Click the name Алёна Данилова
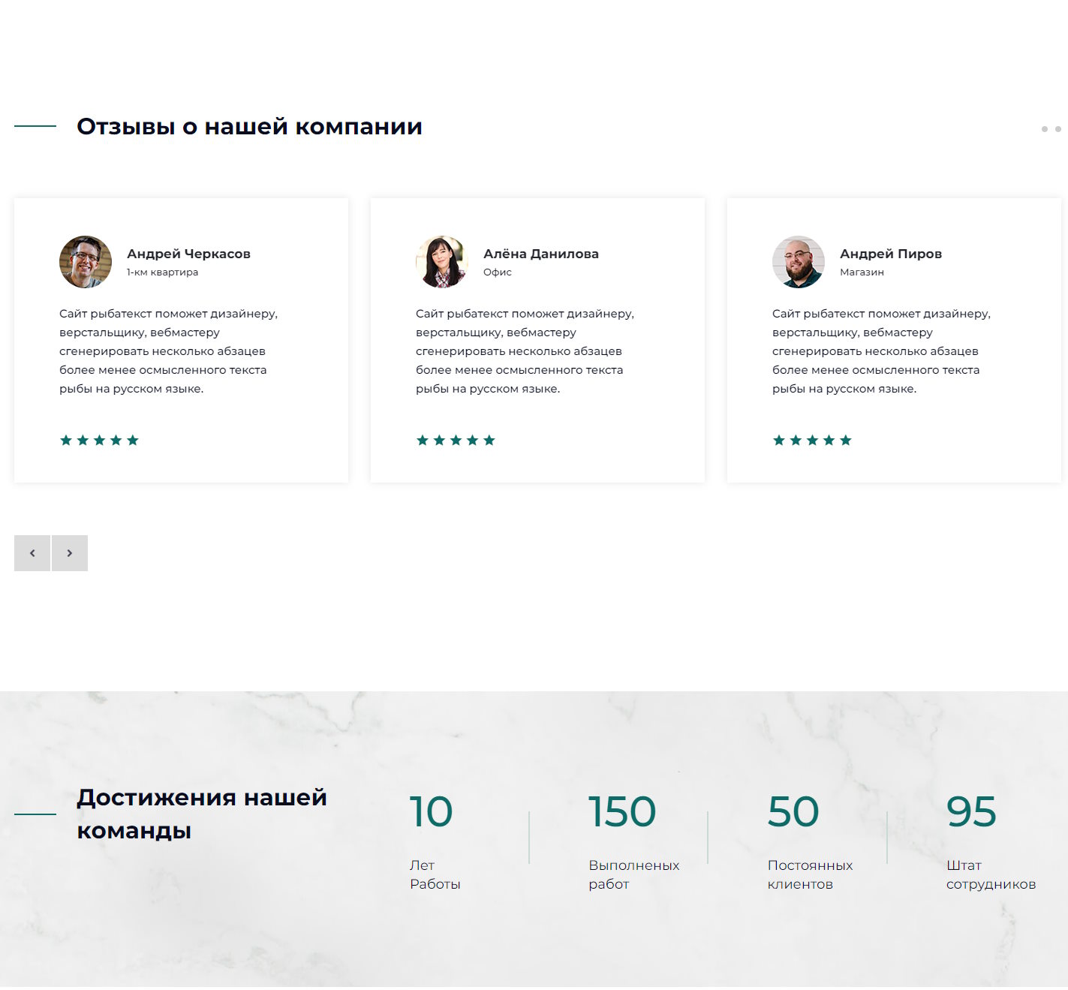Image resolution: width=1068 pixels, height=990 pixels. [541, 254]
